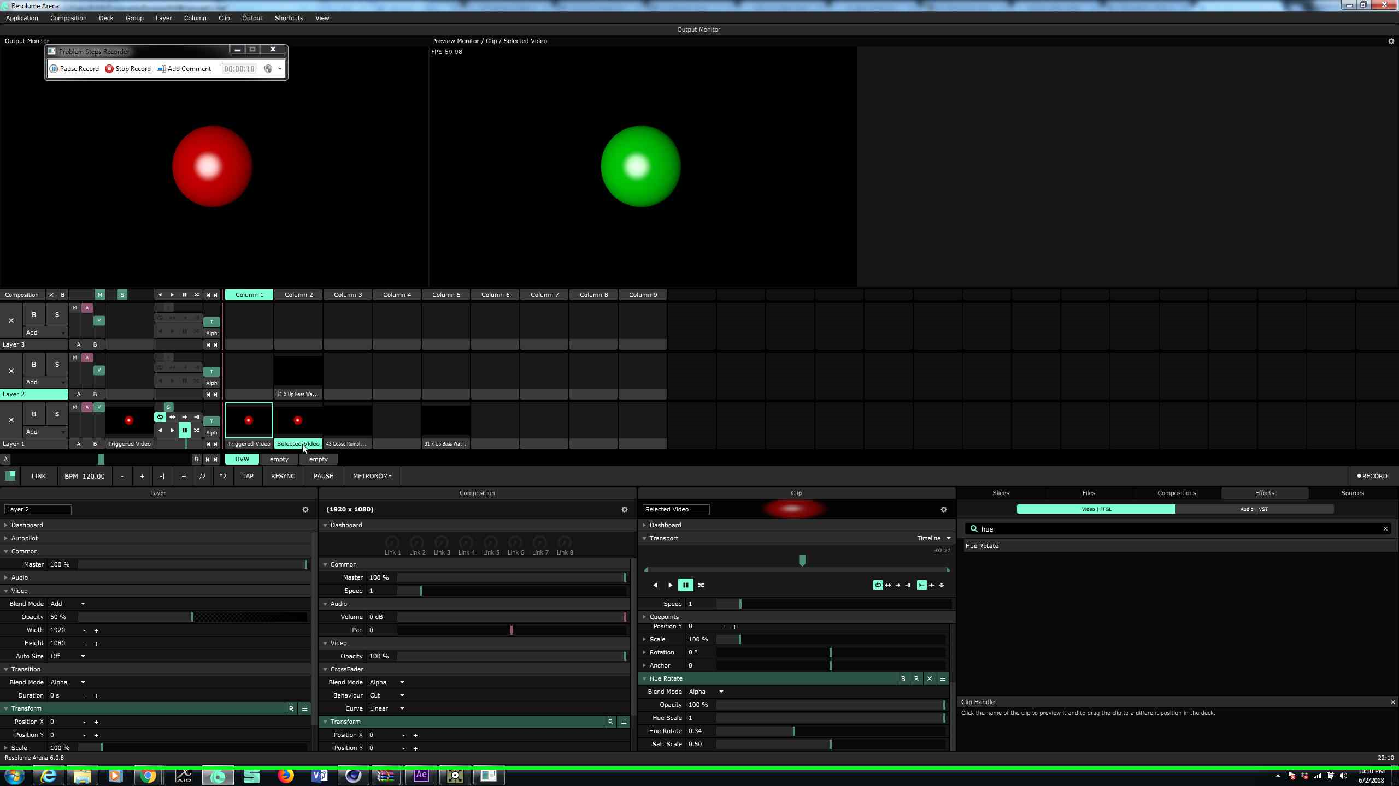The width and height of the screenshot is (1399, 786).
Task: Open Layer 3 Add blend mode dropdown
Action: 46,332
